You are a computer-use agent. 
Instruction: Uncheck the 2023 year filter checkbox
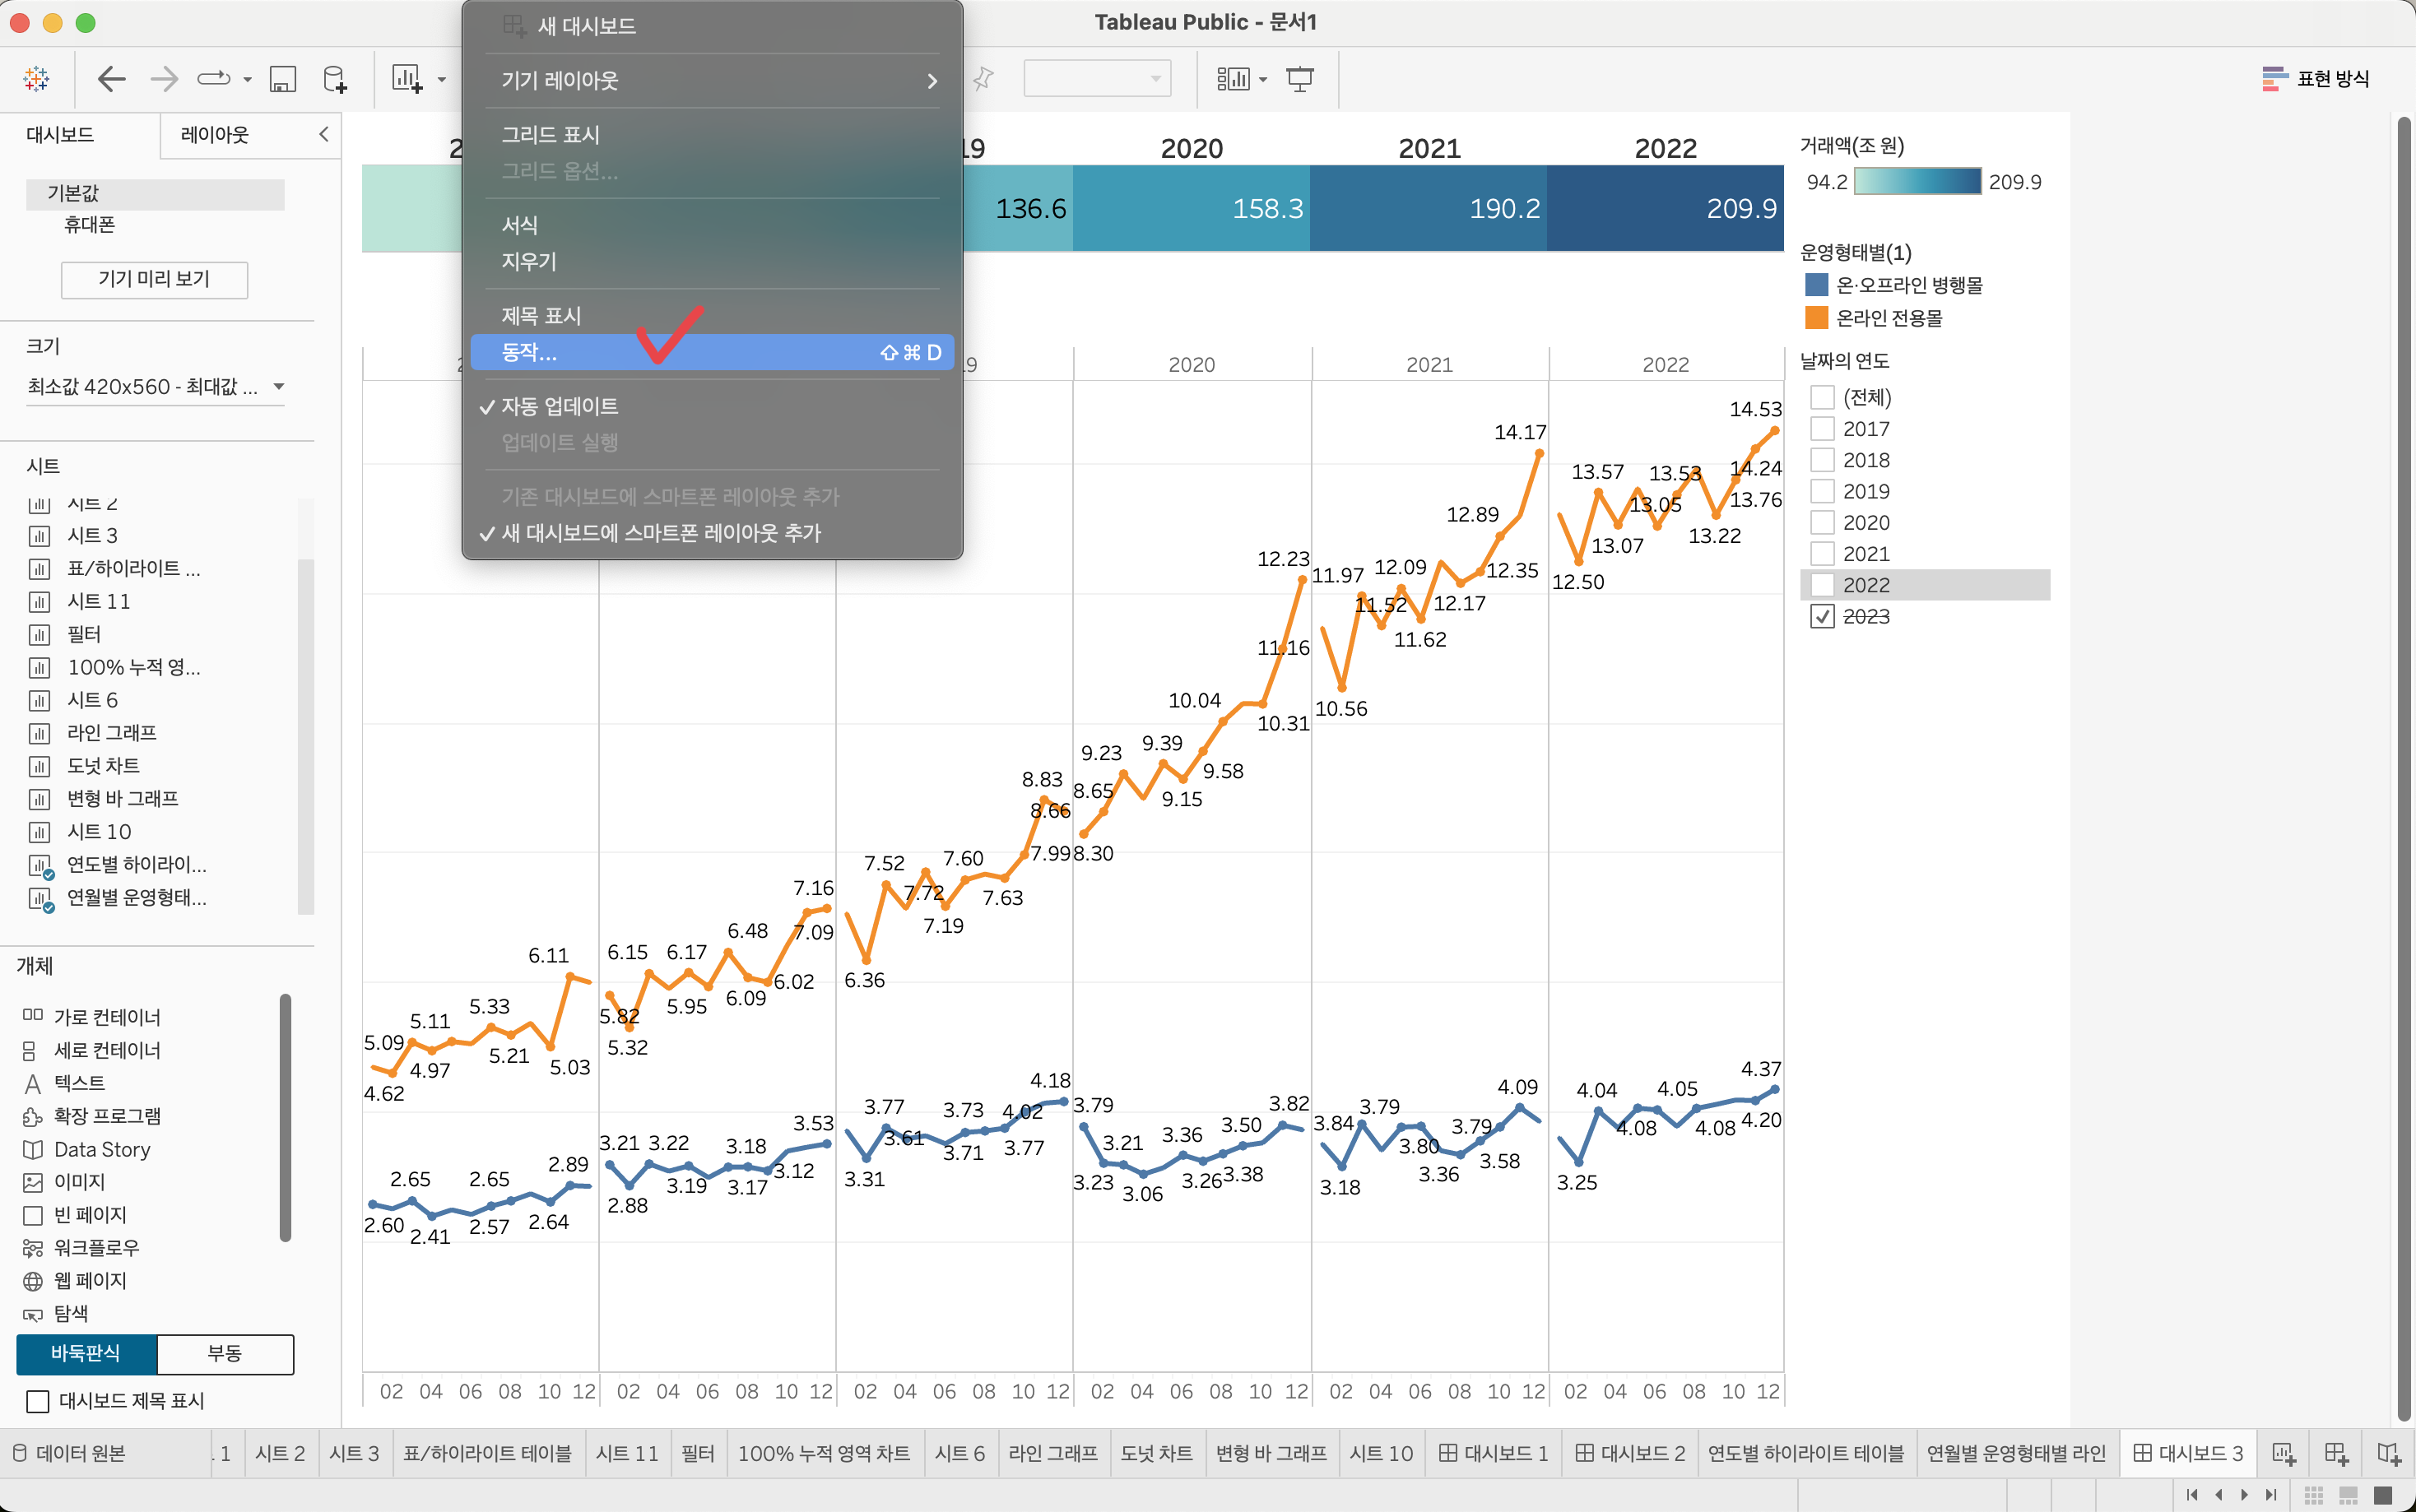1822,616
